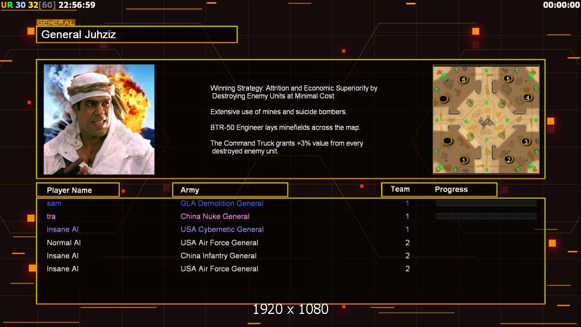
Task: Click the Army column header
Action: [230, 190]
